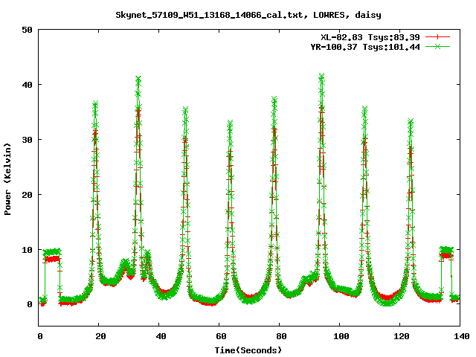Screen dimensions: 476x357
Task: Click the x-axis tick label '120'
Action: (401, 336)
